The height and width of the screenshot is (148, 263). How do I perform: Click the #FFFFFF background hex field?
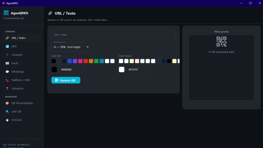click(x=138, y=70)
